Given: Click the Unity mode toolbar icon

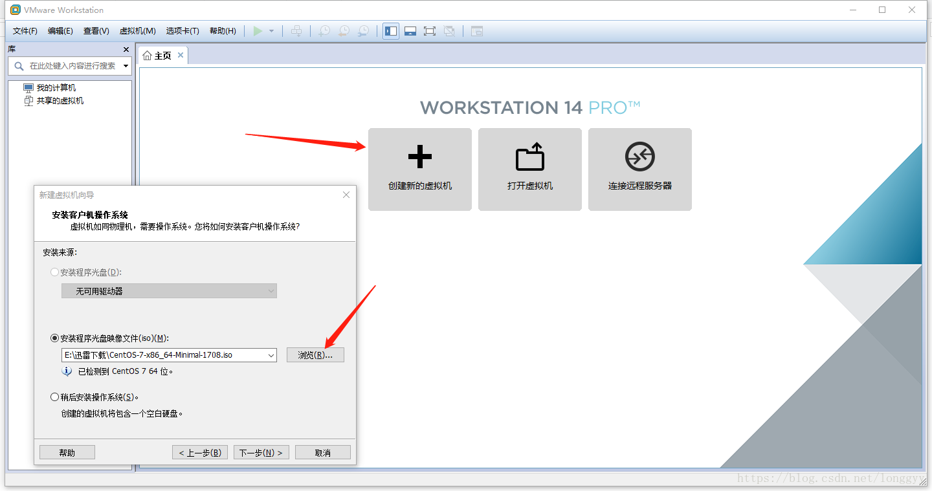Looking at the screenshot, I should (450, 31).
